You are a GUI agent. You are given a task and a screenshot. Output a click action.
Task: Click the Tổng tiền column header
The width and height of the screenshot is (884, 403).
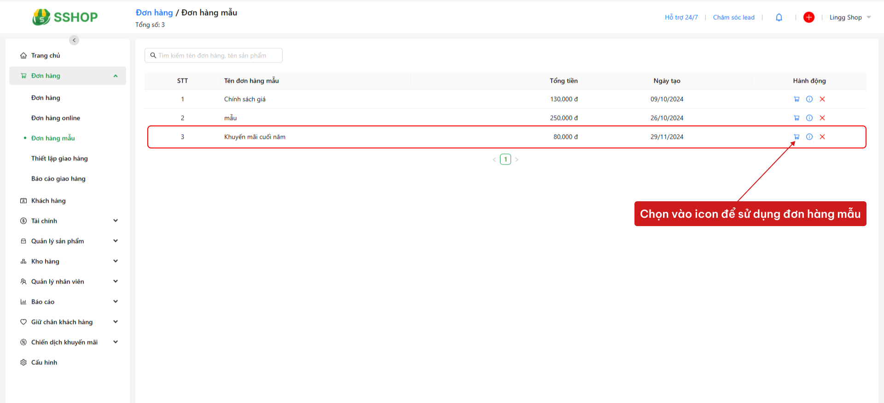click(564, 81)
